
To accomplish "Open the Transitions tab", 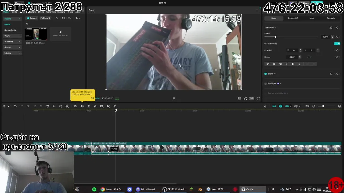I will pos(51,12).
